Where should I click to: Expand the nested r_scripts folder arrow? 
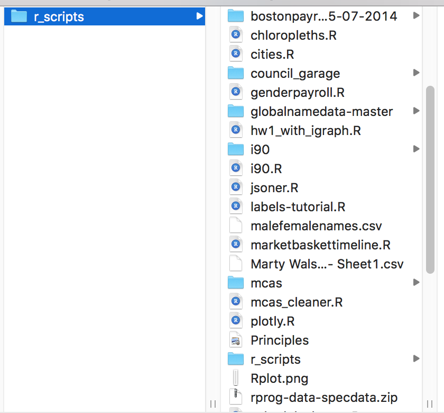[416, 359]
